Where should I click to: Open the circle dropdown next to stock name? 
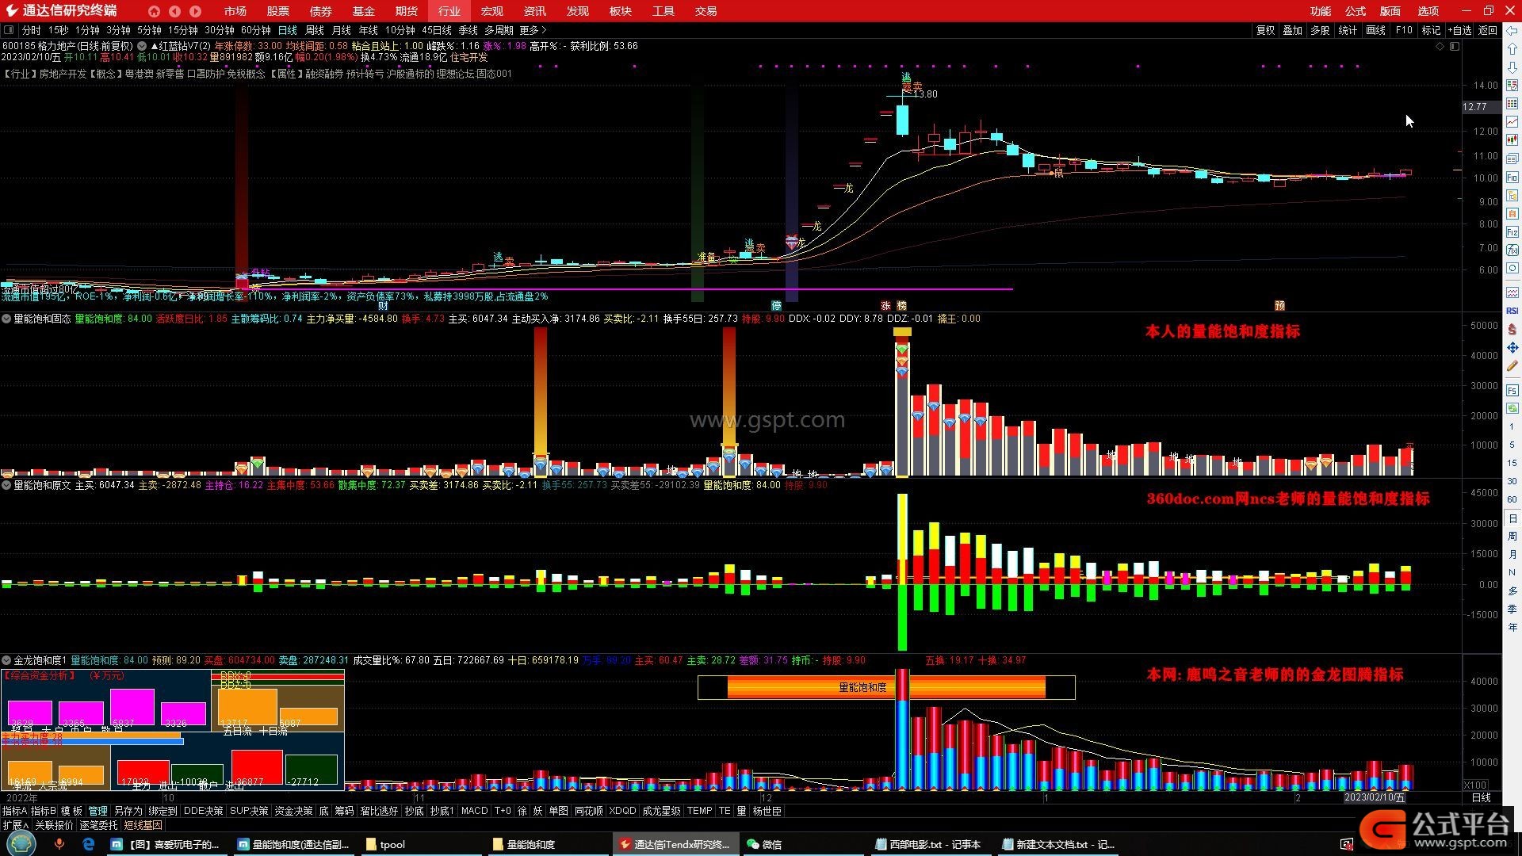coord(142,46)
